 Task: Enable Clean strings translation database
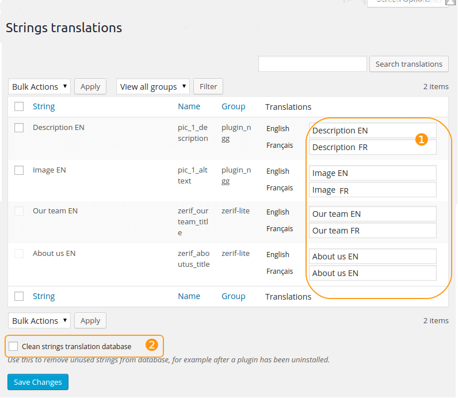click(13, 346)
